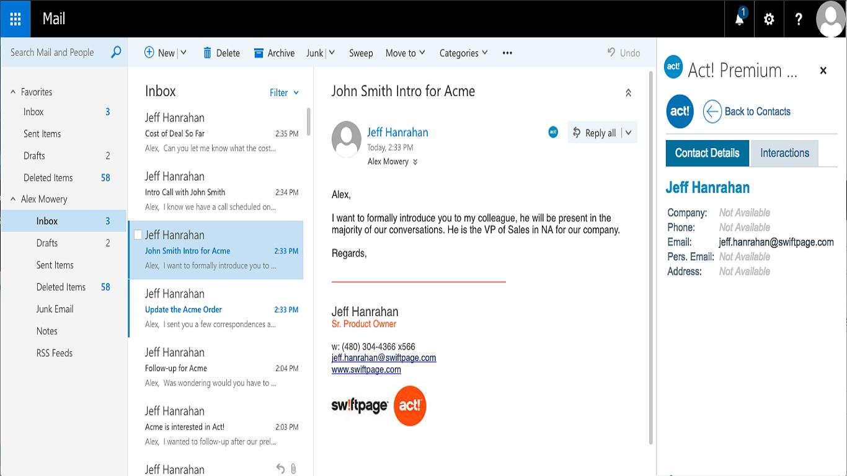This screenshot has height=476, width=847.
Task: Click the search magnifier icon
Action: (x=116, y=53)
